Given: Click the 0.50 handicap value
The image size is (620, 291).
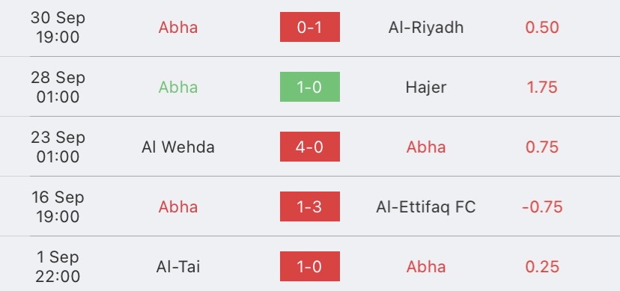Looking at the screenshot, I should (542, 28).
